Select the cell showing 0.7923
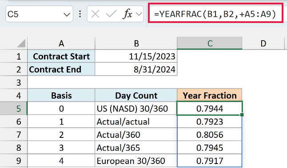Viewport: 287px width, 168px height. [210, 122]
